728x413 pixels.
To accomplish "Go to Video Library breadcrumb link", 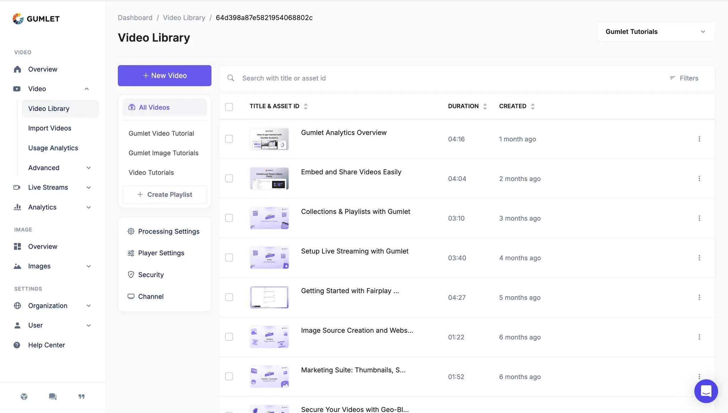I will (184, 18).
